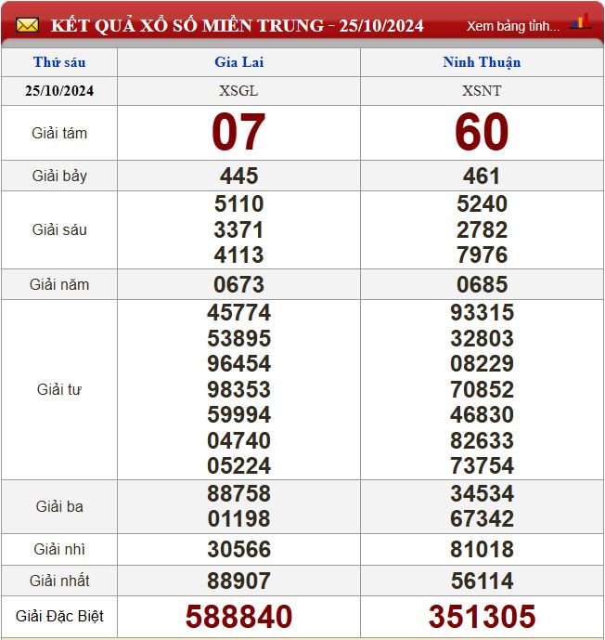Click Giải tư number 70852
The height and width of the screenshot is (640, 605).
482,389
